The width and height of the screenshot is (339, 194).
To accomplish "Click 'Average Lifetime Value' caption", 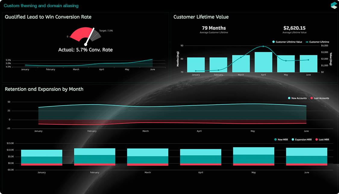I will [x=294, y=32].
